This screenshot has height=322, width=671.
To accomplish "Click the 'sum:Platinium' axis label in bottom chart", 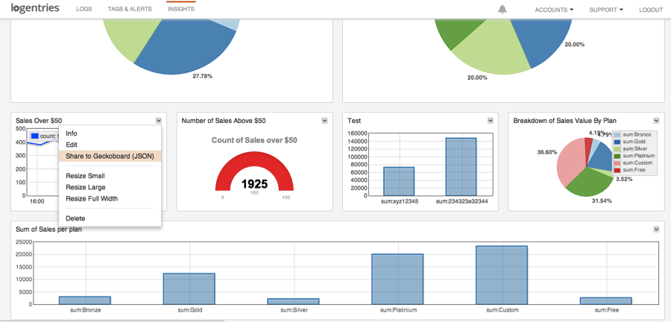I will [398, 310].
